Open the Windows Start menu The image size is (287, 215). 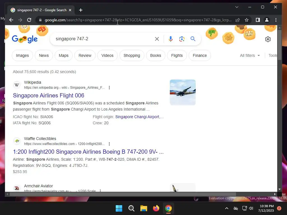coord(119,208)
